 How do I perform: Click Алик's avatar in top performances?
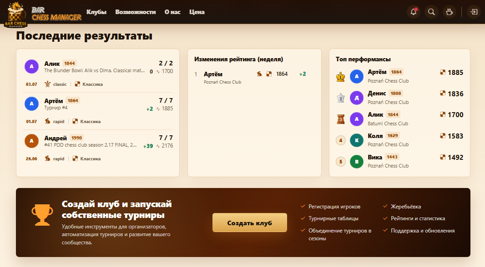pyautogui.click(x=357, y=119)
